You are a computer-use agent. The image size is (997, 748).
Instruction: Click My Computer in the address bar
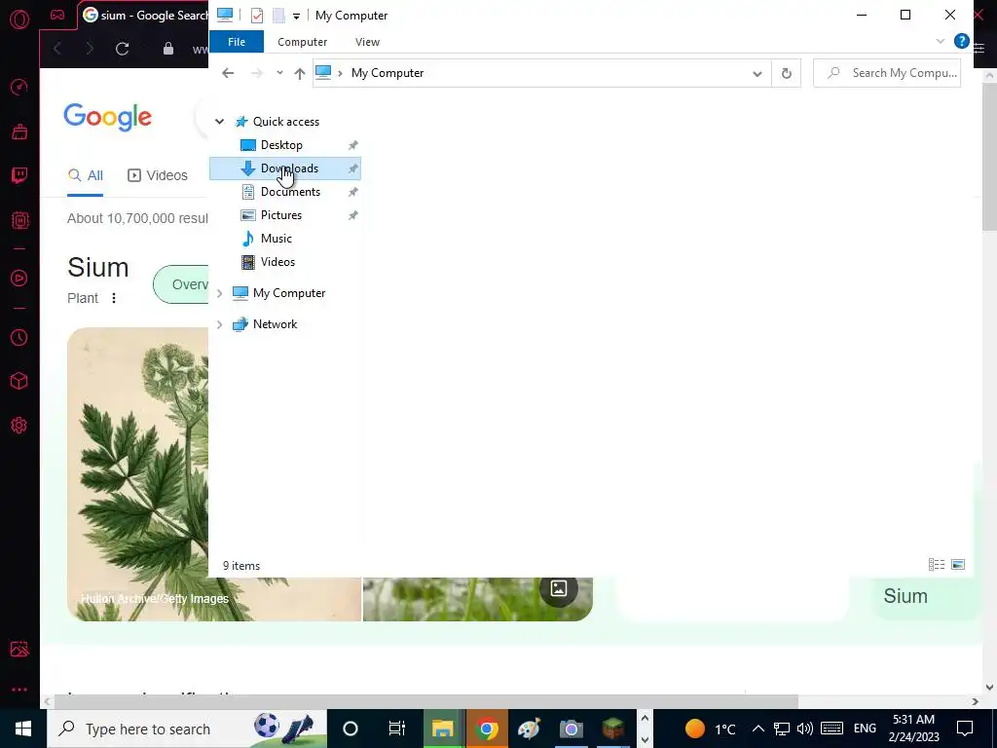pyautogui.click(x=388, y=73)
